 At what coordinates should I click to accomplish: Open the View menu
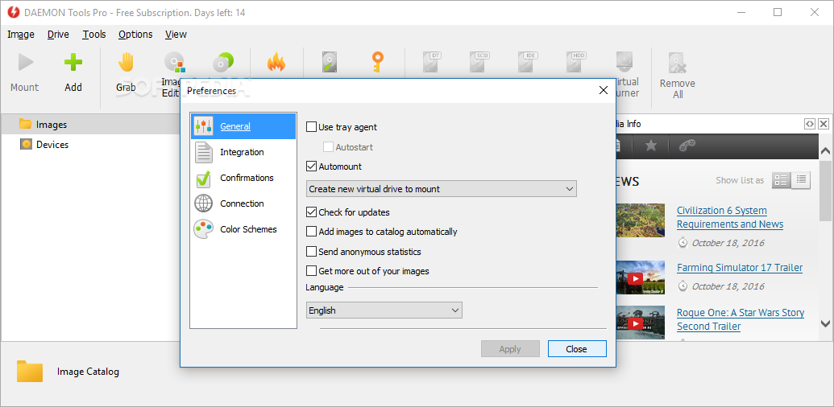176,35
